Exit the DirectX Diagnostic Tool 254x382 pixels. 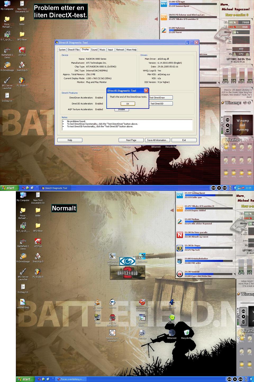pyautogui.click(x=184, y=140)
